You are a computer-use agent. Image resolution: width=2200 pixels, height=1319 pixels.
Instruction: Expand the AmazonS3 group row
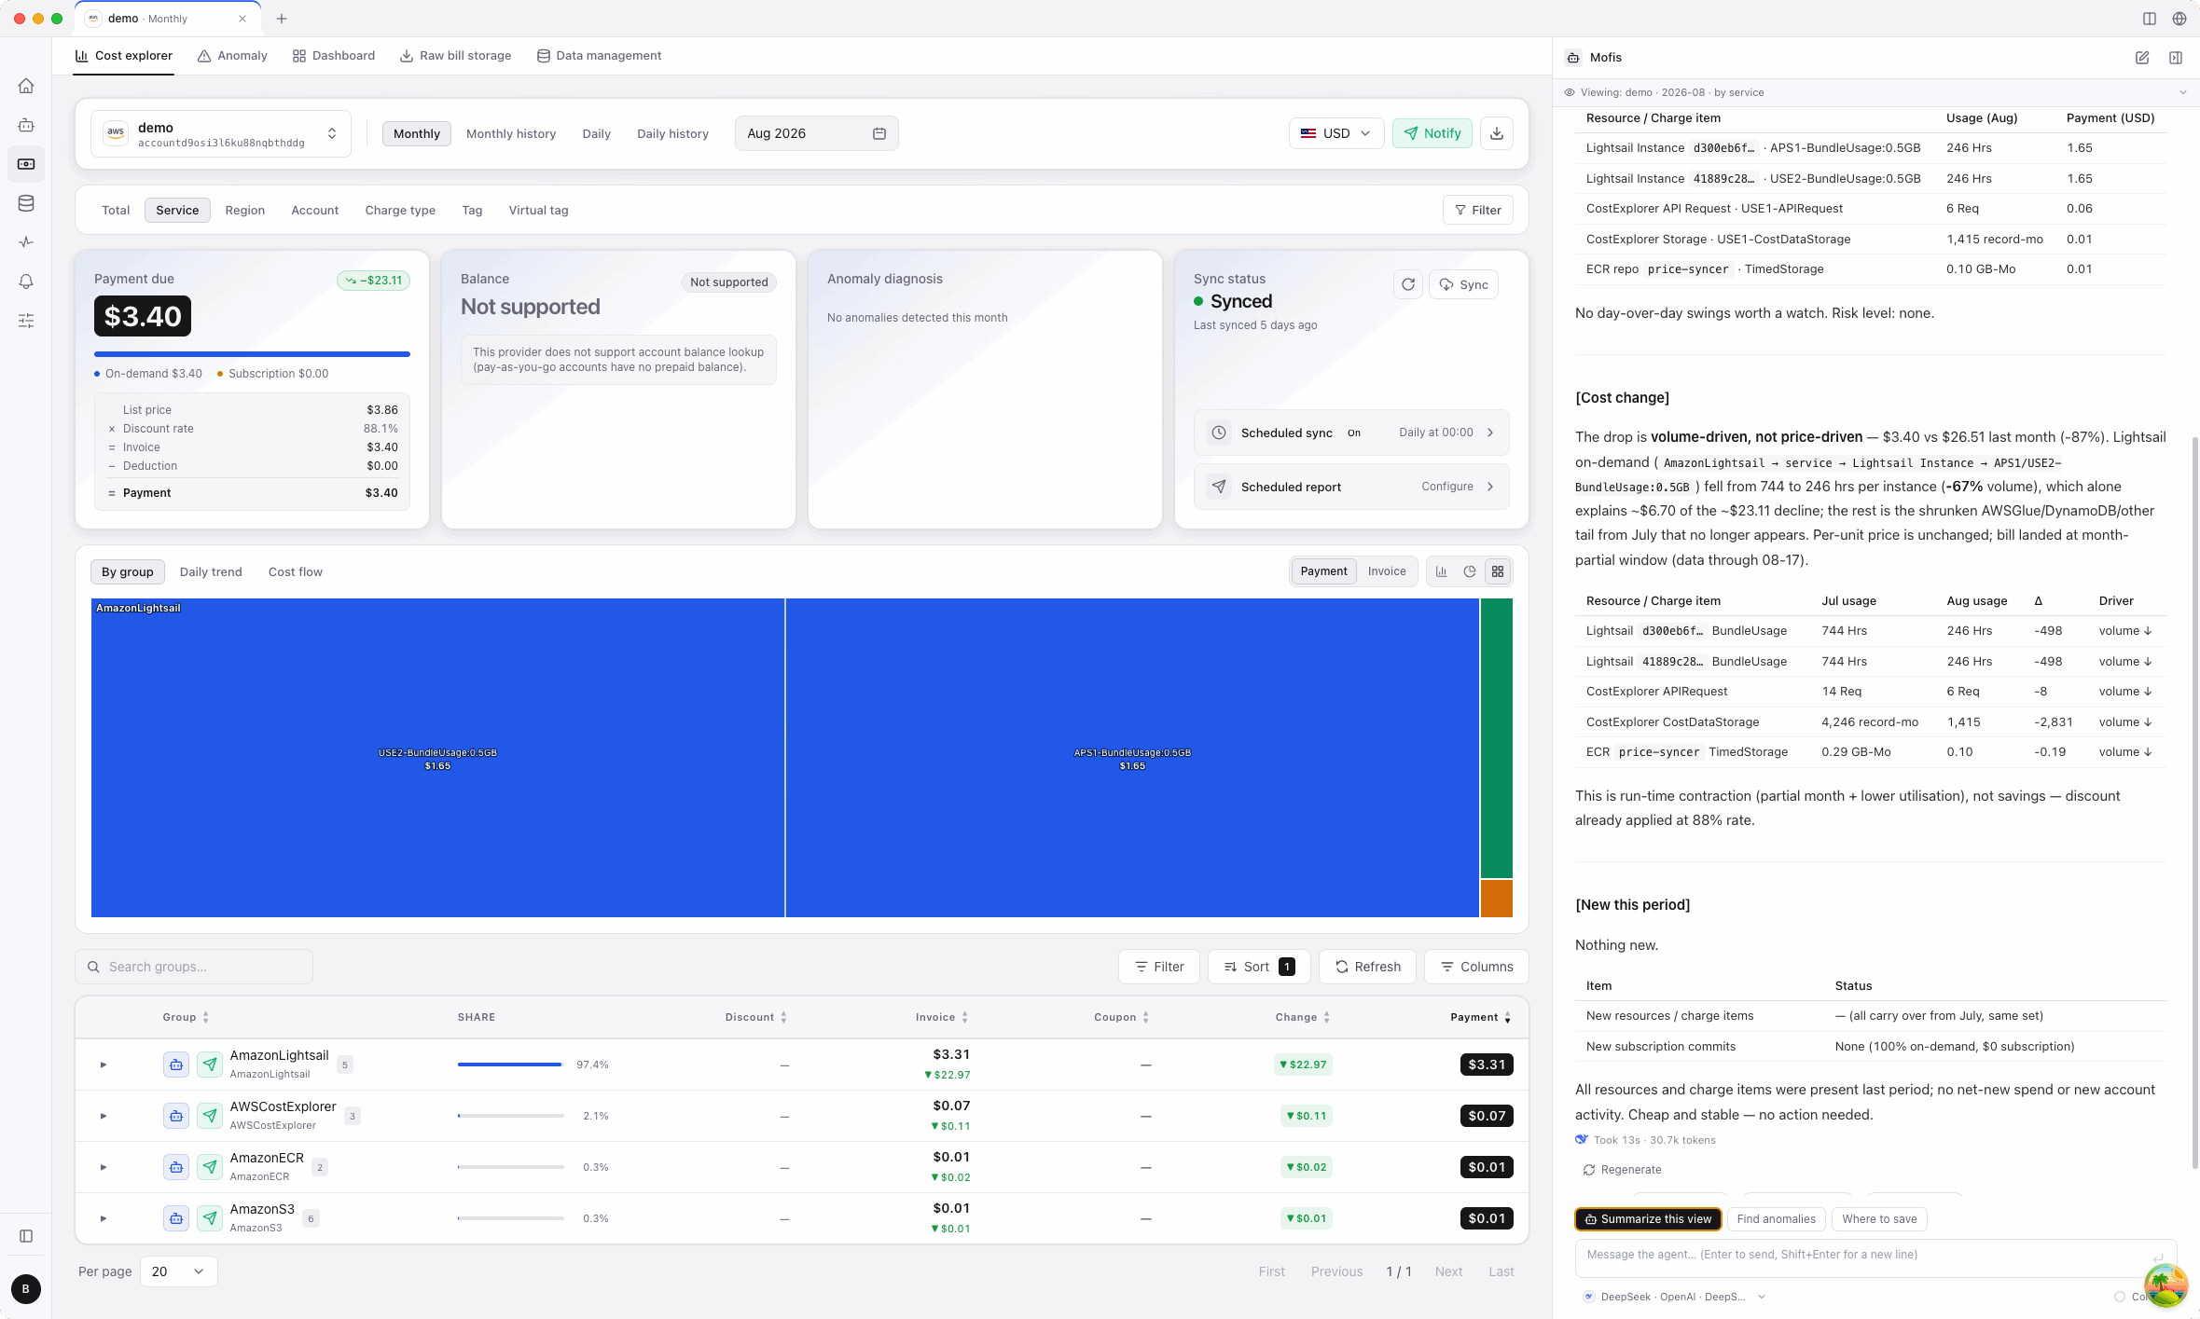pyautogui.click(x=104, y=1218)
